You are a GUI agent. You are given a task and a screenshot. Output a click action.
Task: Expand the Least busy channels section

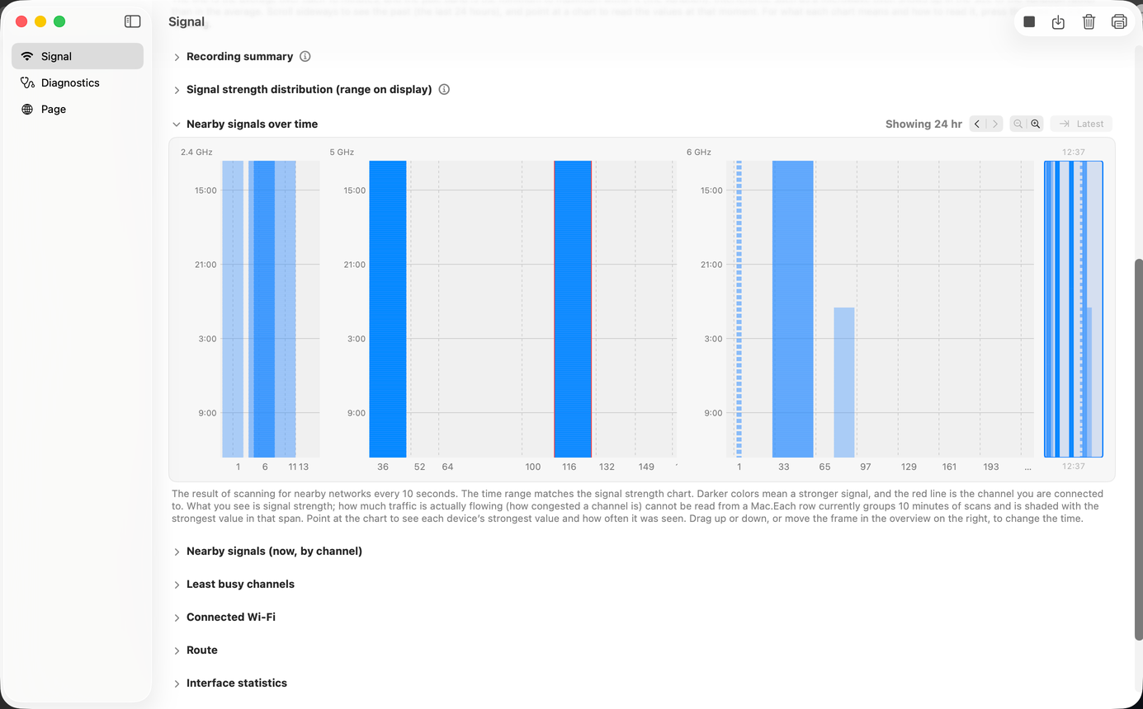[x=177, y=585]
